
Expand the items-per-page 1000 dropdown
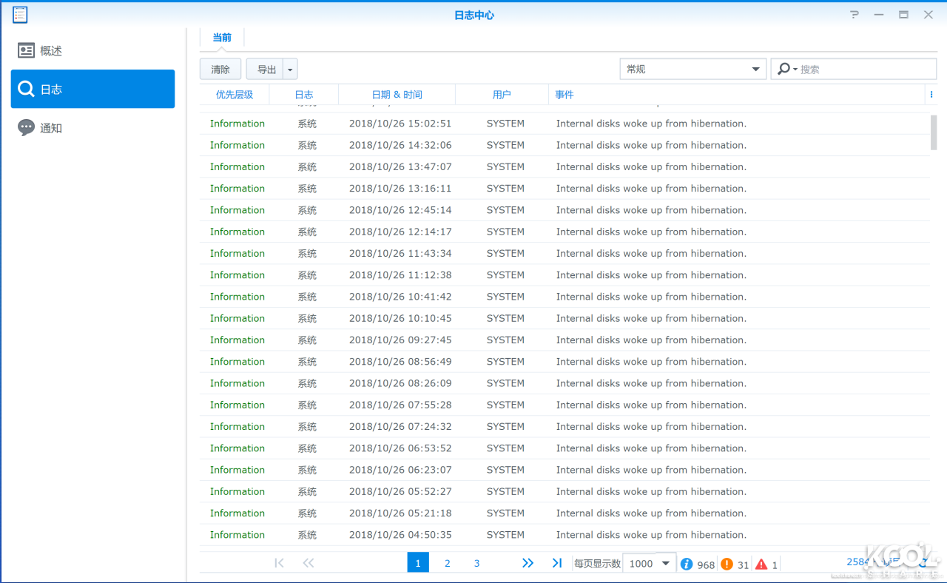665,563
